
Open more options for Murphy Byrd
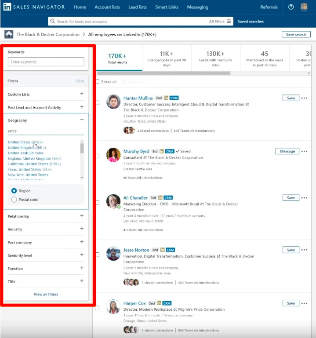click(304, 151)
